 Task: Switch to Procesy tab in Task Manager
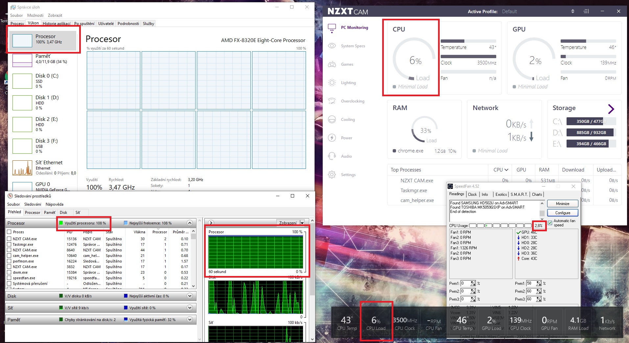coord(17,24)
